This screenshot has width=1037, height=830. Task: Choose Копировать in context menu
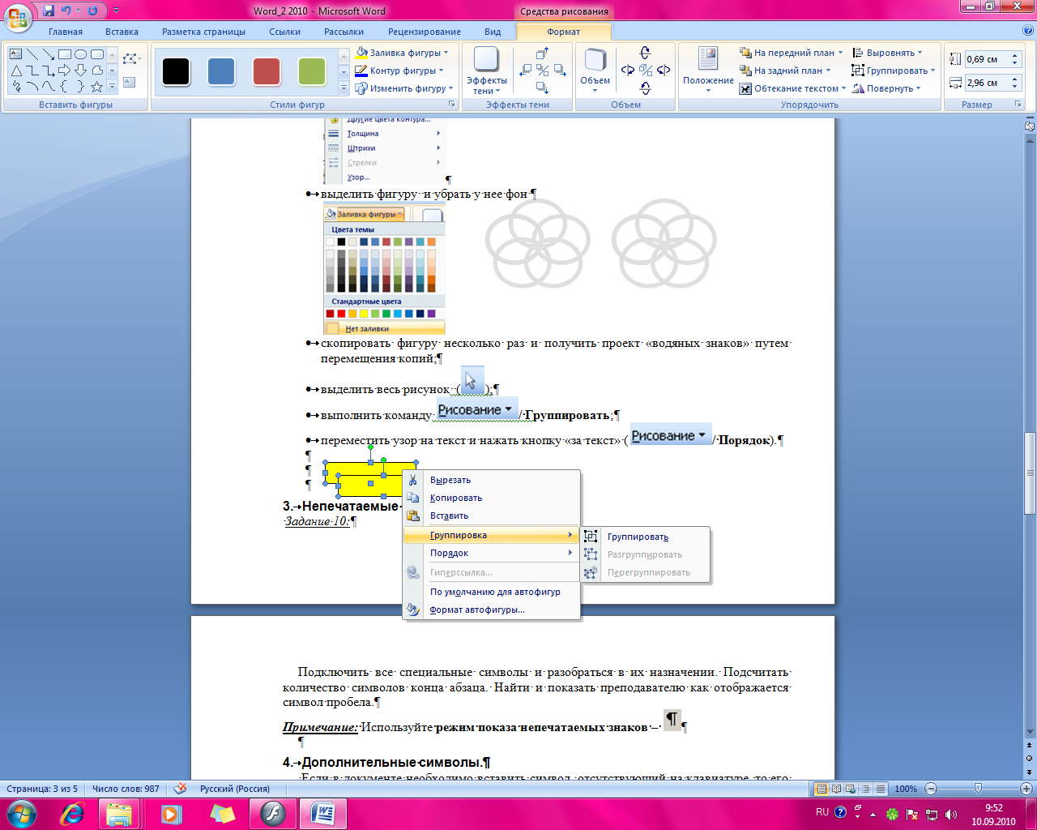tap(492, 498)
